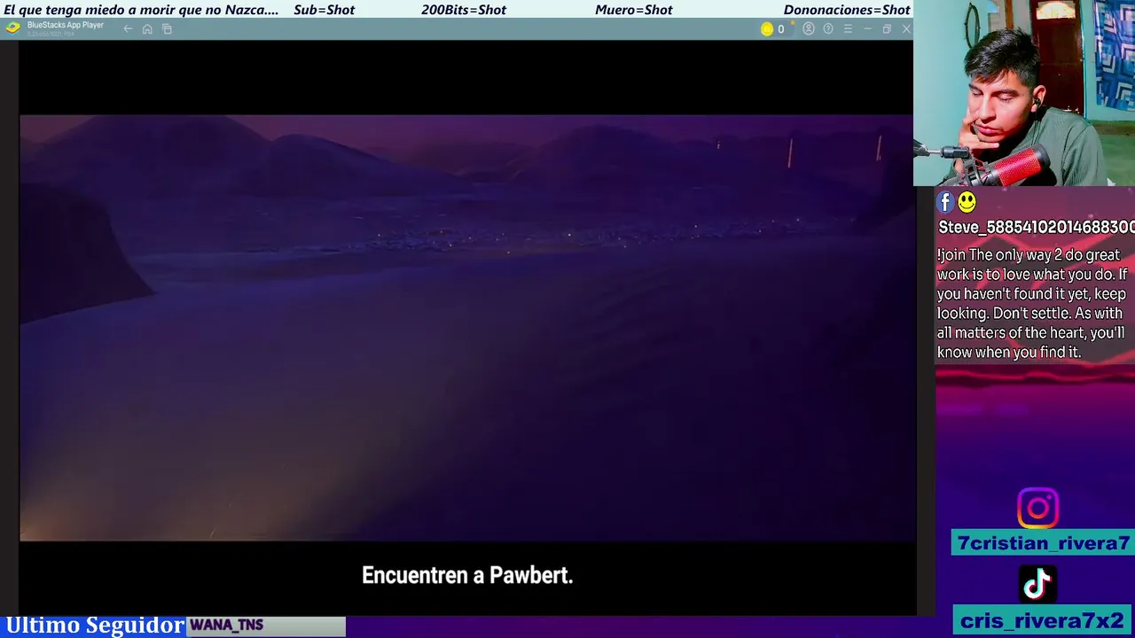Restore the BlueStacks window size

pyautogui.click(x=887, y=29)
